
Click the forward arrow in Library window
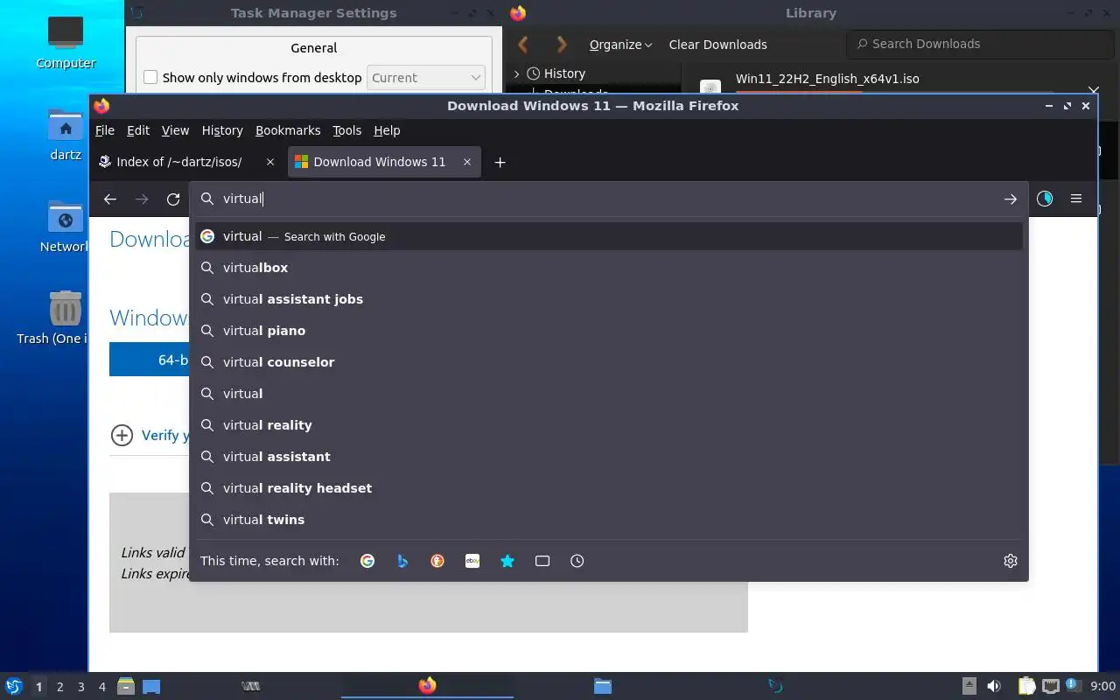coord(562,45)
